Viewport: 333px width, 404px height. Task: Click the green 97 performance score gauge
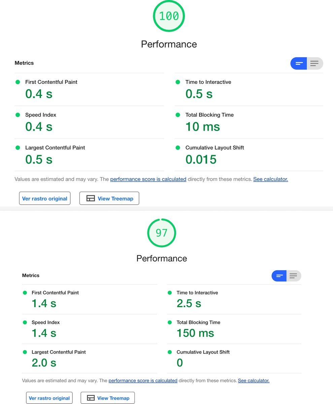(162, 233)
